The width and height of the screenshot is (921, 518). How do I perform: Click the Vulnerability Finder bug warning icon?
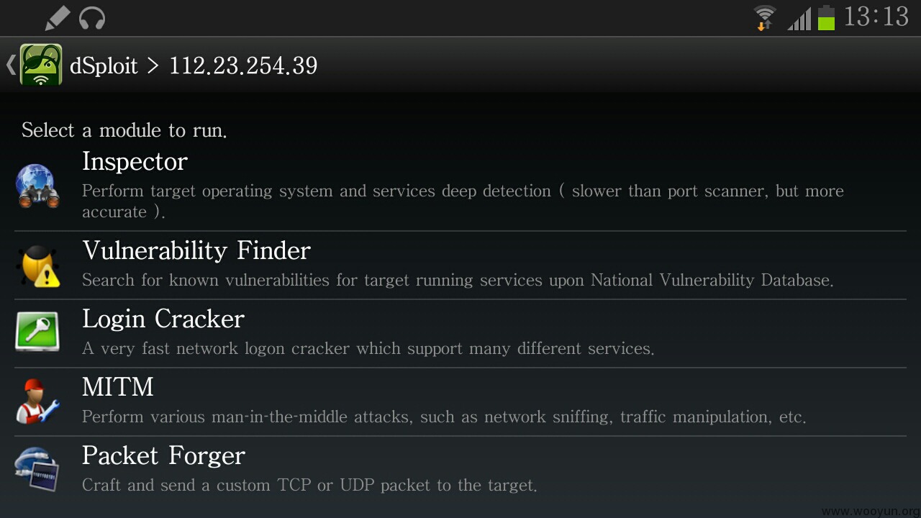pos(37,265)
